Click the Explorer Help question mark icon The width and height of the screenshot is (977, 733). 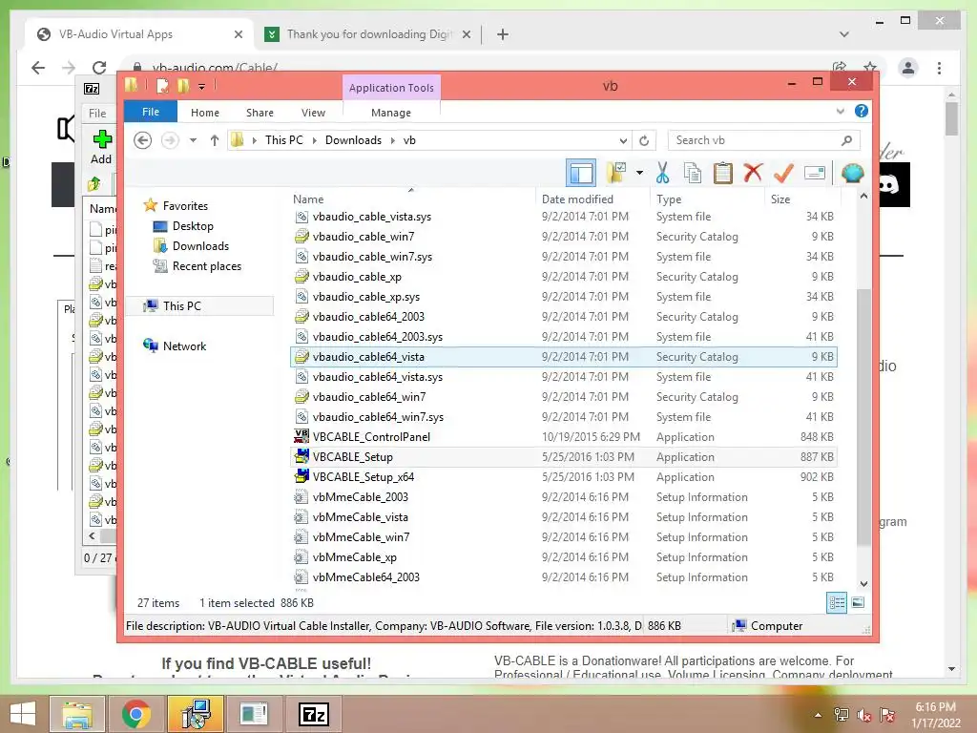[862, 111]
